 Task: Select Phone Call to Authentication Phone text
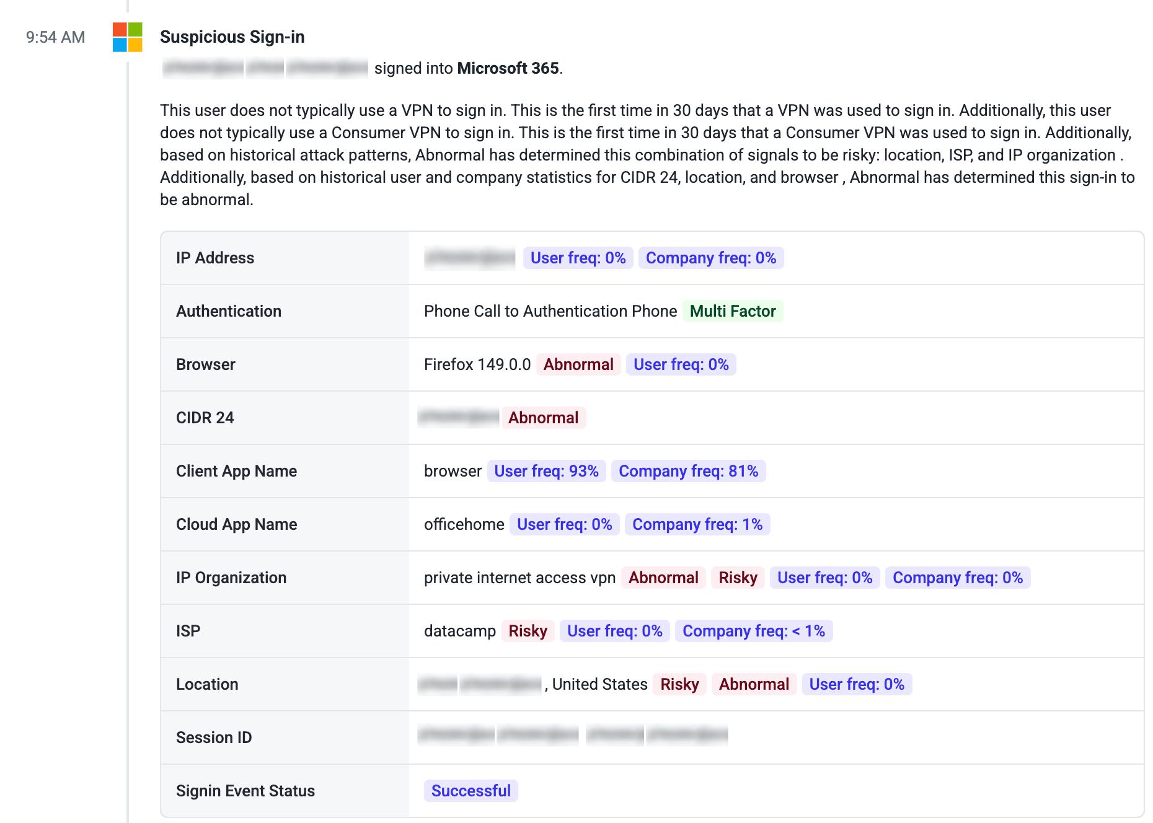[x=550, y=311]
